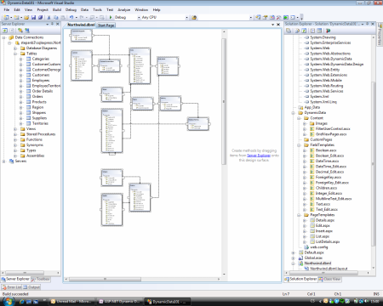Open the Output tab
Screen dimensions: 383x306
tap(31, 287)
